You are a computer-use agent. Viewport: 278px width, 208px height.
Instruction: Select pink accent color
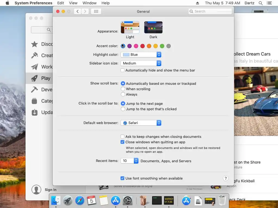136,46
